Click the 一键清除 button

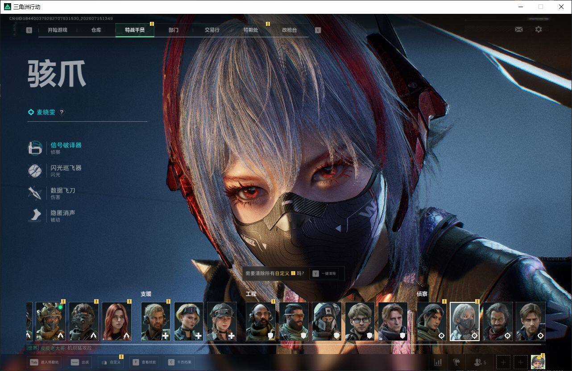click(324, 273)
